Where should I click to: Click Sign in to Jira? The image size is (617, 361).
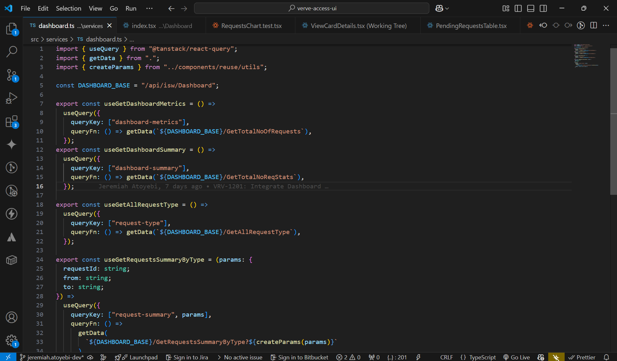(x=187, y=357)
